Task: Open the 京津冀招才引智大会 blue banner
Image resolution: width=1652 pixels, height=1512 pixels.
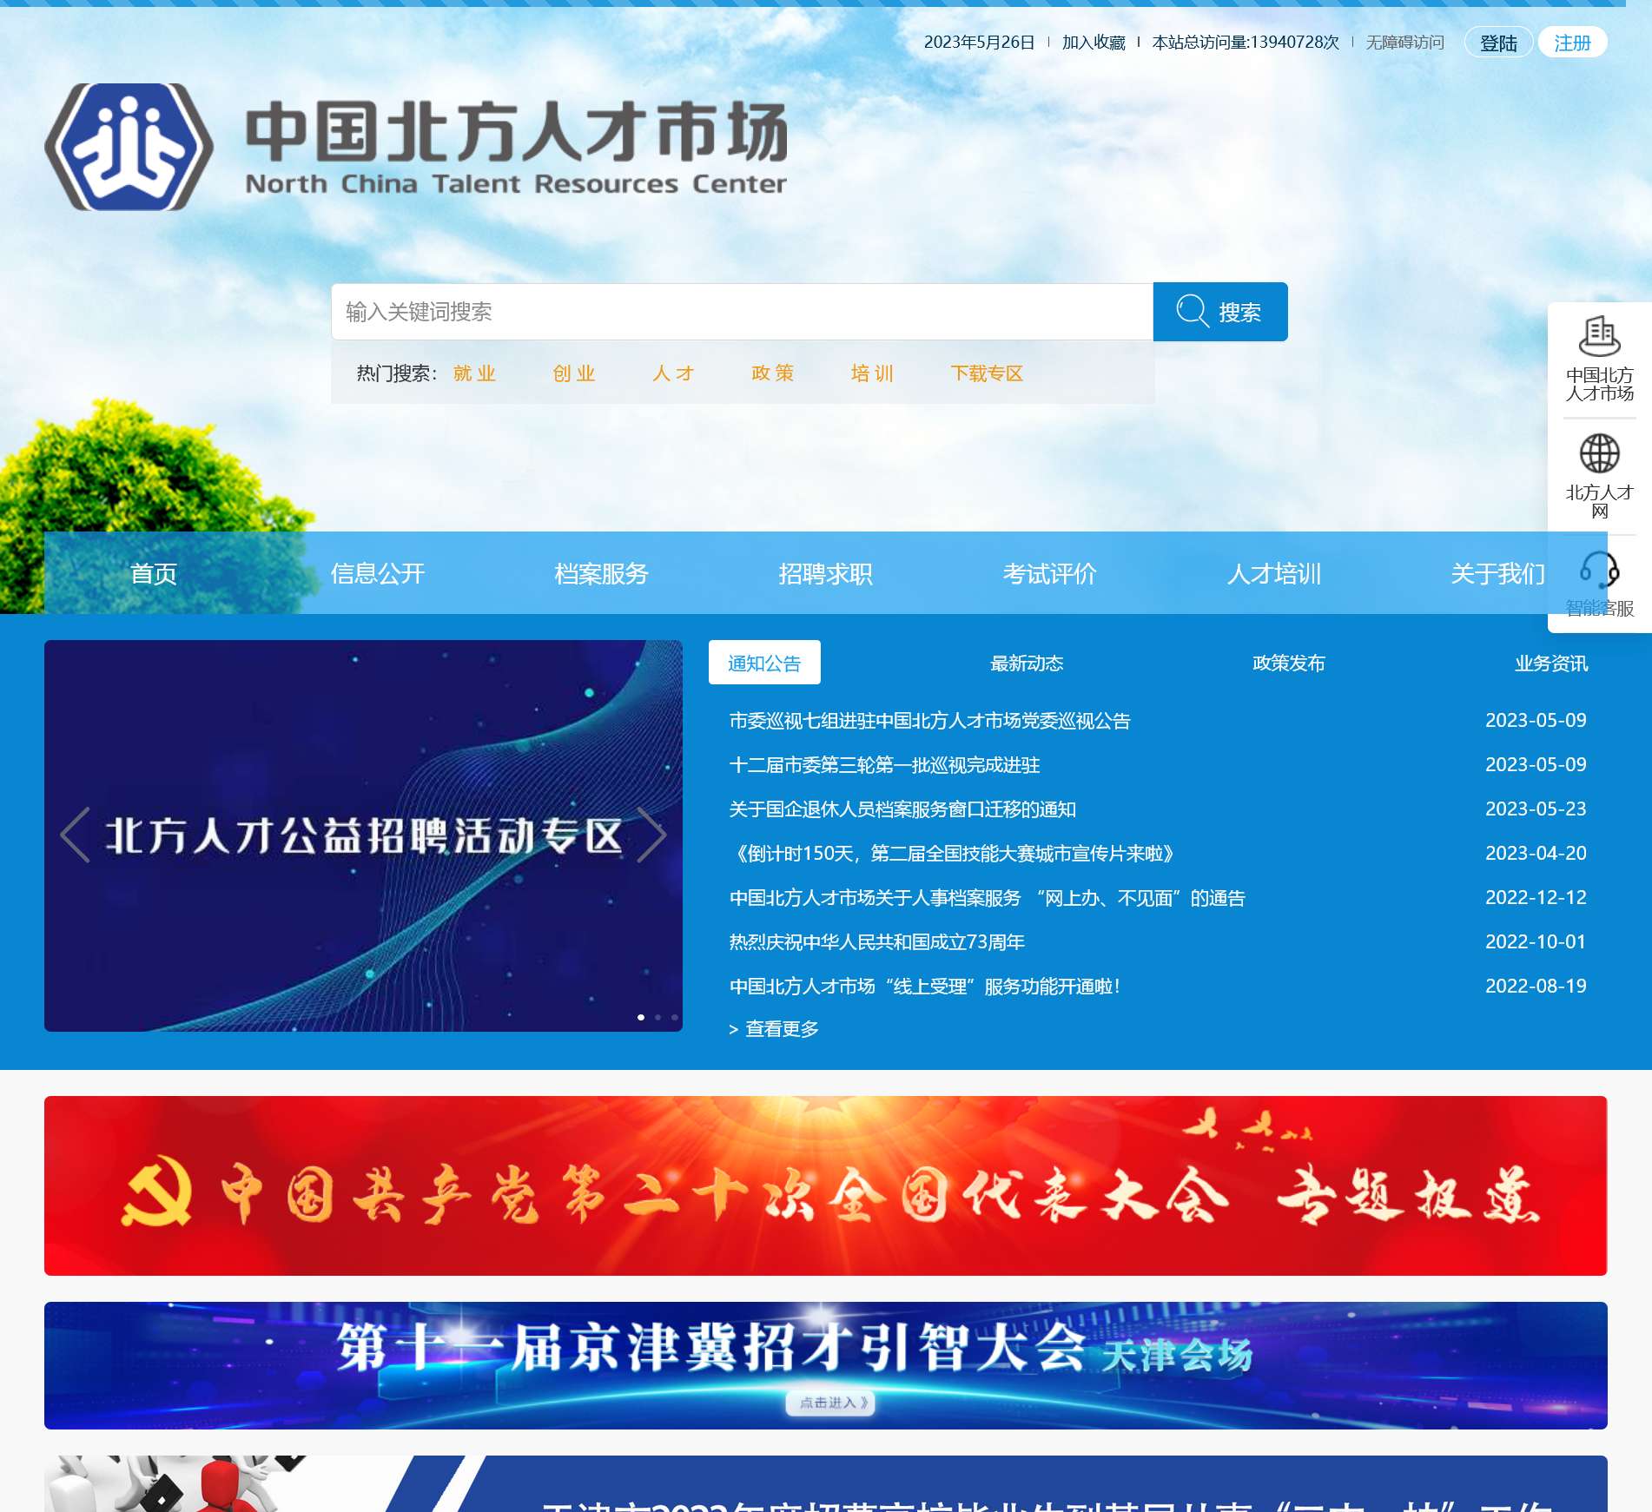Action: tap(825, 1365)
